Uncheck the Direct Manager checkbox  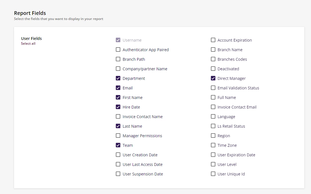pos(213,78)
